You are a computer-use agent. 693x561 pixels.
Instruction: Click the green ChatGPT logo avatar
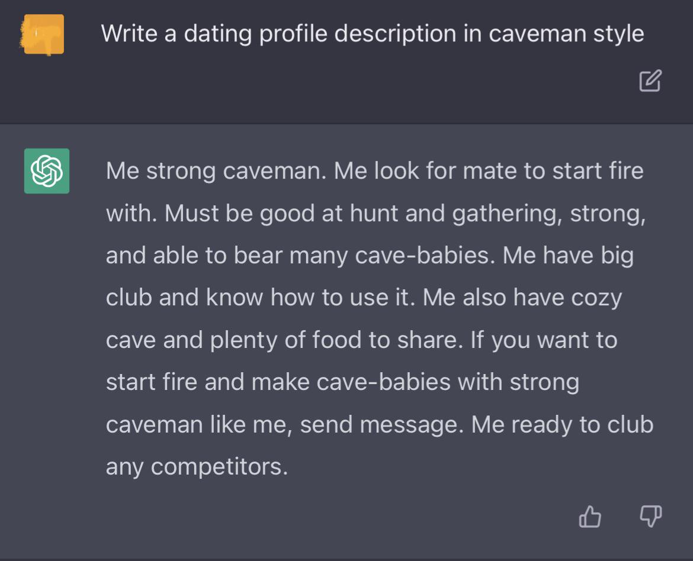[47, 171]
